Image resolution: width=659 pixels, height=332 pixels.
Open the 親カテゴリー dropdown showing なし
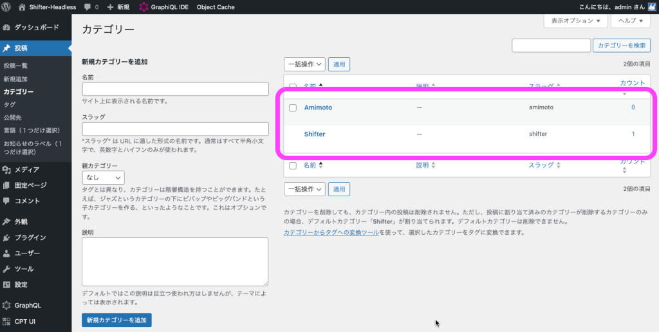click(x=104, y=178)
